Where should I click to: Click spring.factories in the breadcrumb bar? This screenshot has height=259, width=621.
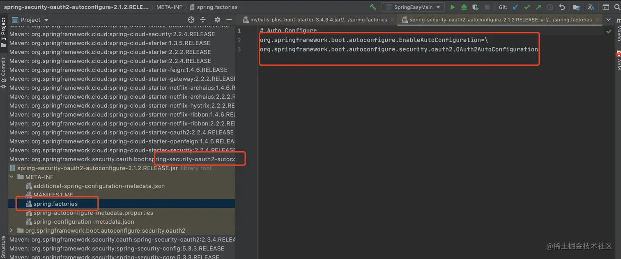pyautogui.click(x=213, y=7)
